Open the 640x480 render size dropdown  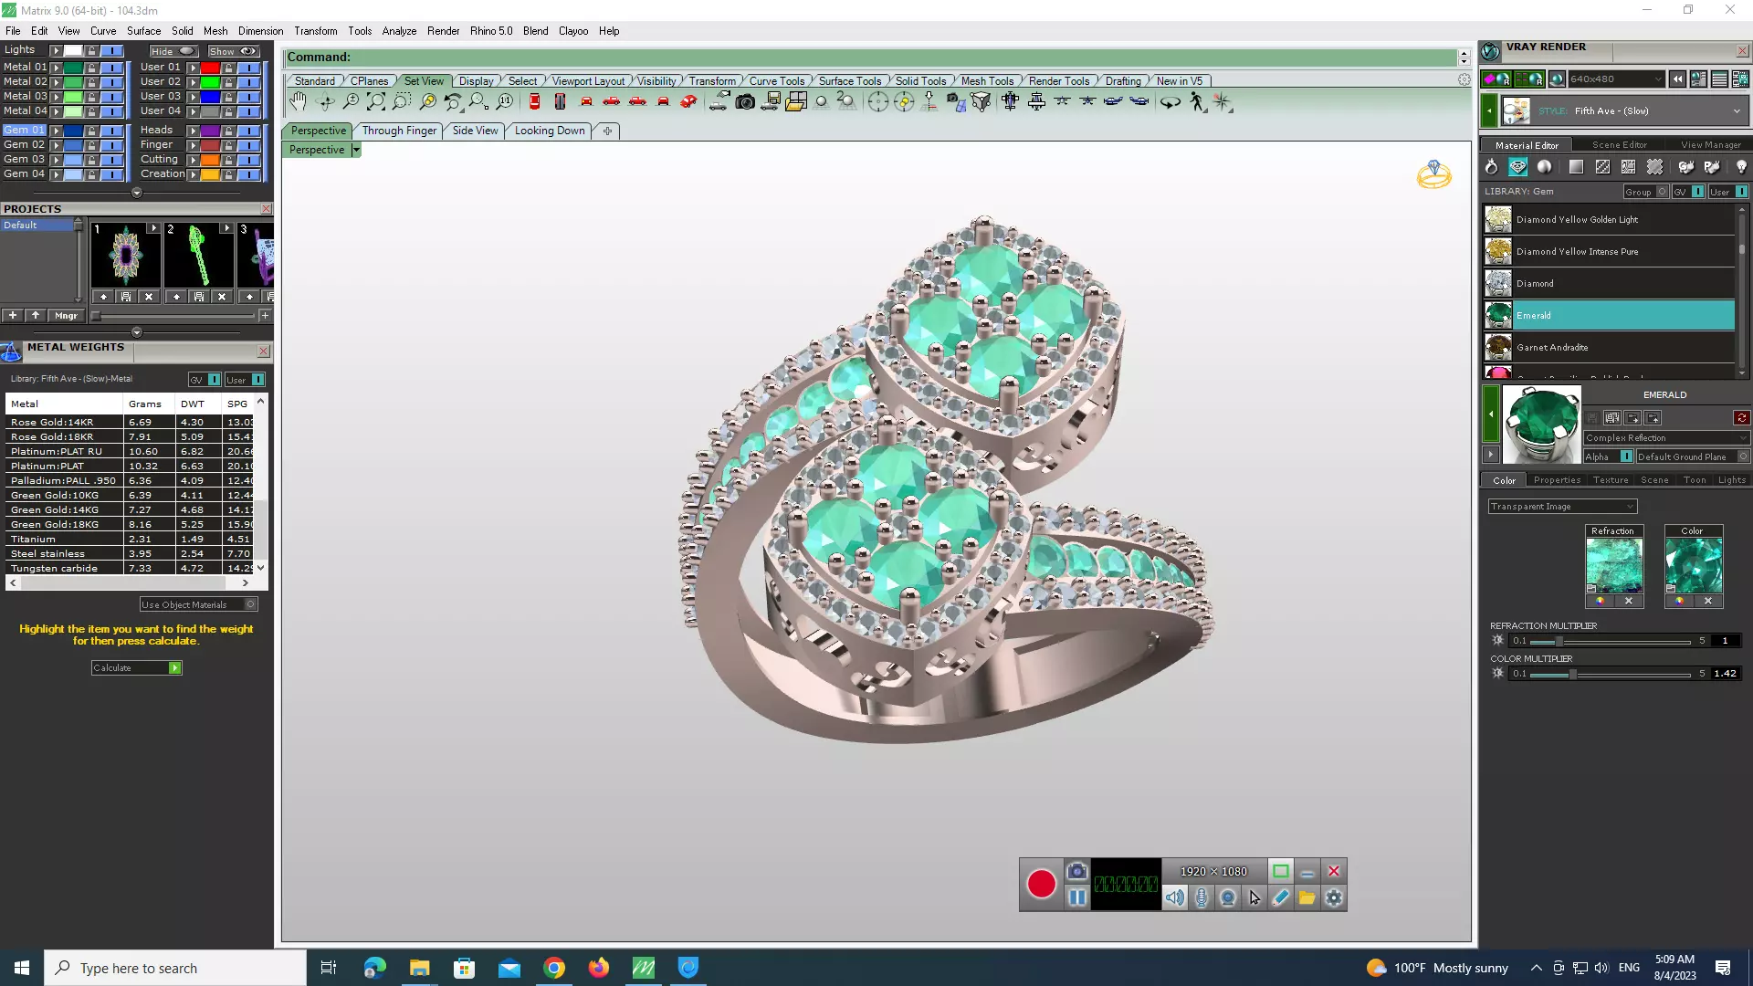pyautogui.click(x=1657, y=79)
